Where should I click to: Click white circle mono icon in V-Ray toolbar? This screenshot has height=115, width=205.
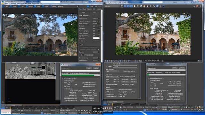pyautogui.click(x=135, y=6)
